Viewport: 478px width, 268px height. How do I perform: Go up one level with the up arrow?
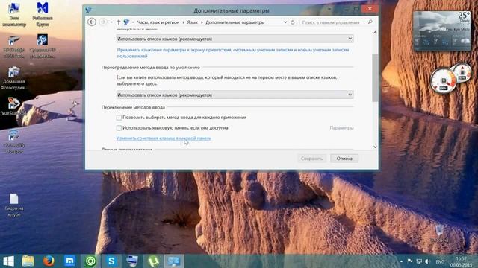coord(119,22)
